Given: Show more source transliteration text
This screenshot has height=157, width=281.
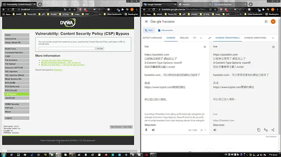Looking at the screenshot, I should click(x=150, y=125).
